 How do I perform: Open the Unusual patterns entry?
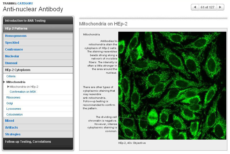click(x=11, y=63)
